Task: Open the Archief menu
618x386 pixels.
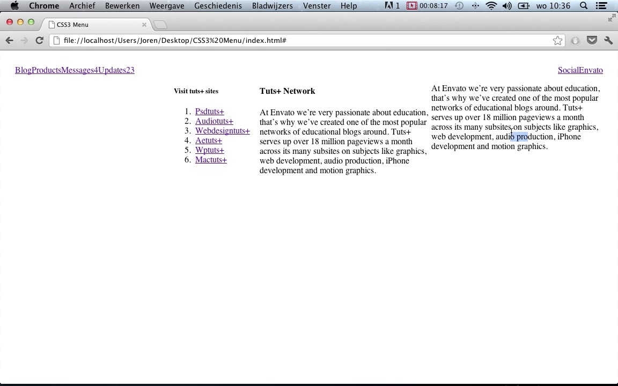Action: tap(83, 5)
